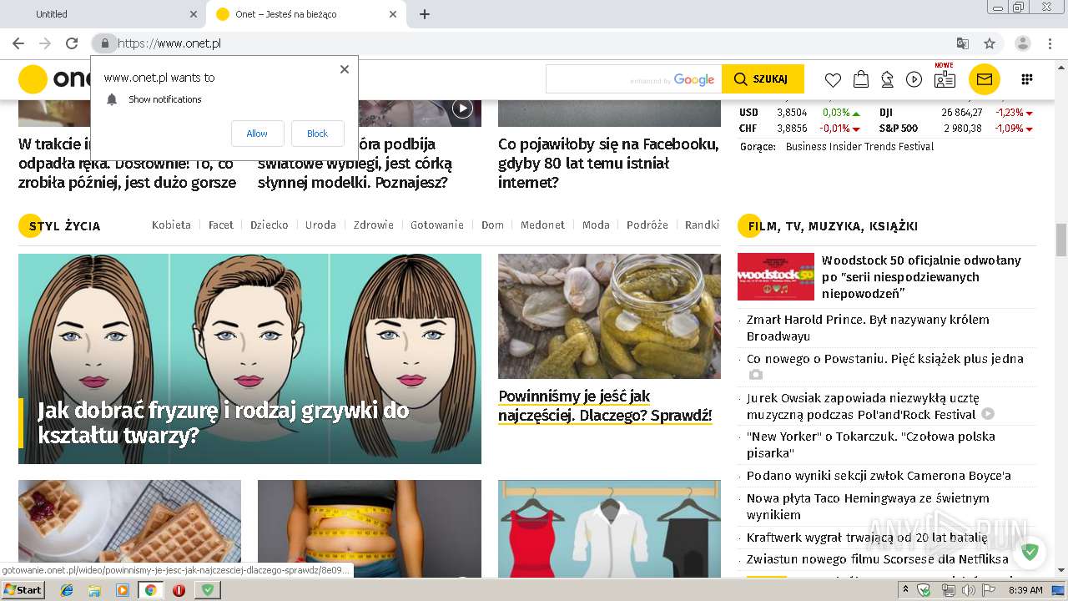Open the Moda category
The image size is (1068, 601).
(x=596, y=225)
